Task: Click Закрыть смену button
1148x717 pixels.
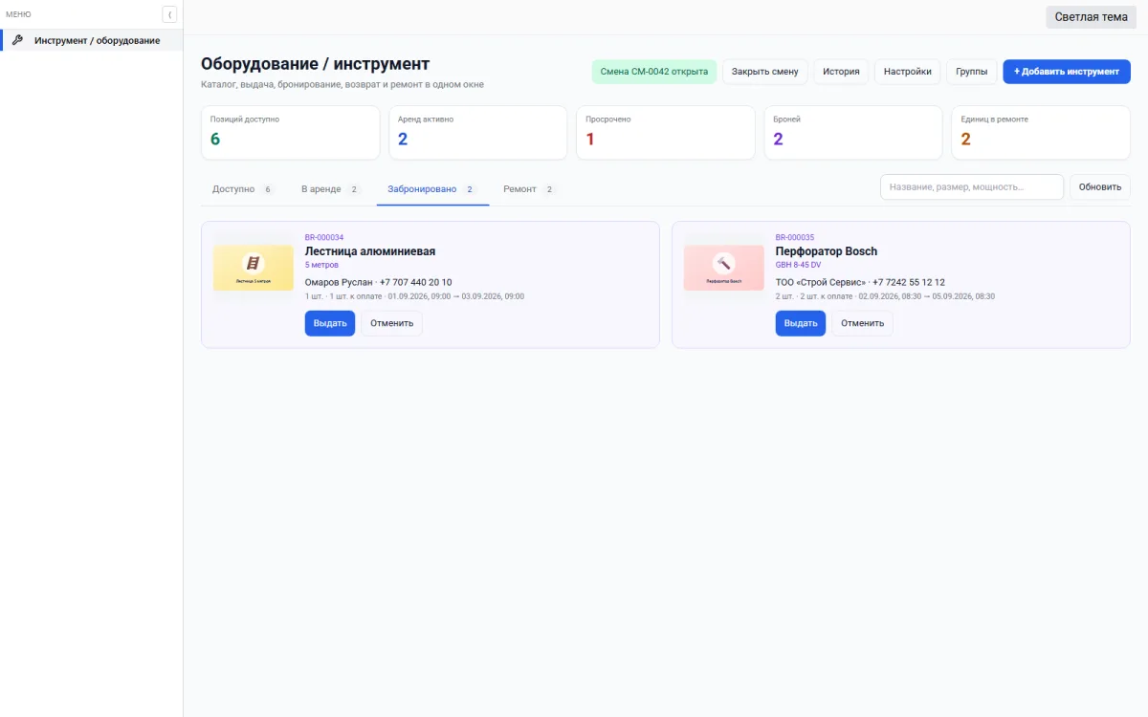Action: tap(764, 72)
